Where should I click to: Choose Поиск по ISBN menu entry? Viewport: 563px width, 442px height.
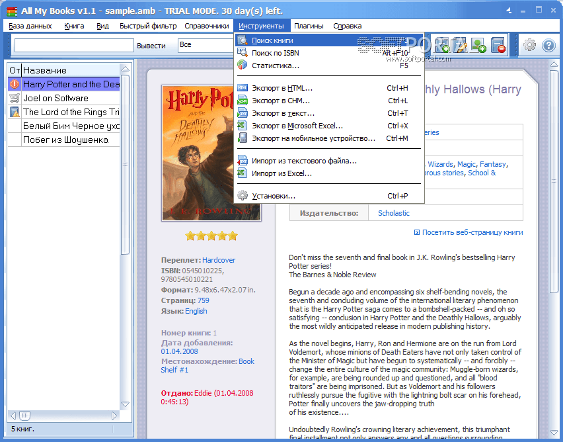tap(329, 53)
